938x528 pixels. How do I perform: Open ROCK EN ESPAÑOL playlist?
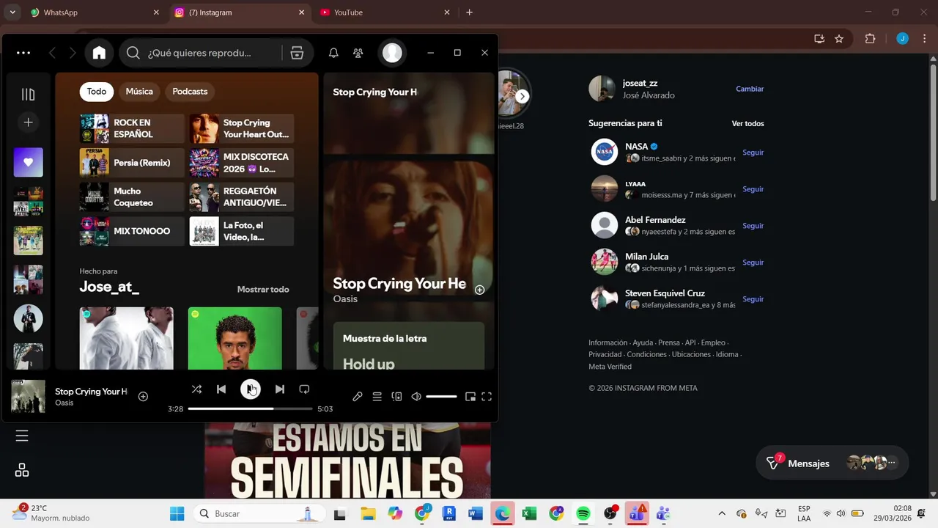pyautogui.click(x=132, y=128)
